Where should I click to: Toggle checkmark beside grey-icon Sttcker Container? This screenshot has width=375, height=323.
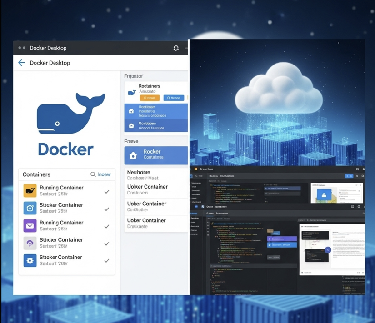[107, 244]
